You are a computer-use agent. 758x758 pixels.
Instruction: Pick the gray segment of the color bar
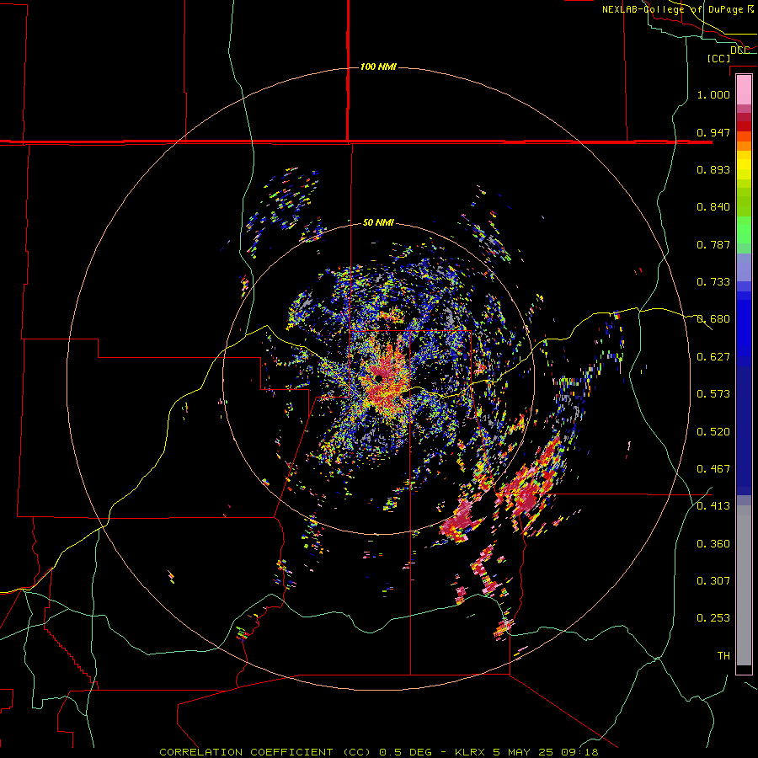coord(744,585)
